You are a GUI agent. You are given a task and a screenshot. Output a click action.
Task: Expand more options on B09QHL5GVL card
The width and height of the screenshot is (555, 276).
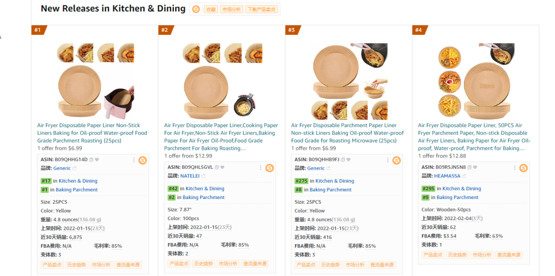(261, 168)
